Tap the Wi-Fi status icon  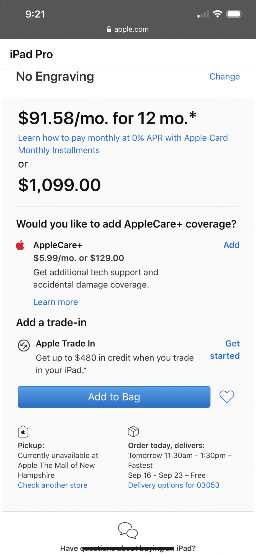click(x=218, y=14)
